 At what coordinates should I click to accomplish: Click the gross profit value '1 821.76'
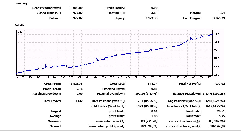[77, 84]
